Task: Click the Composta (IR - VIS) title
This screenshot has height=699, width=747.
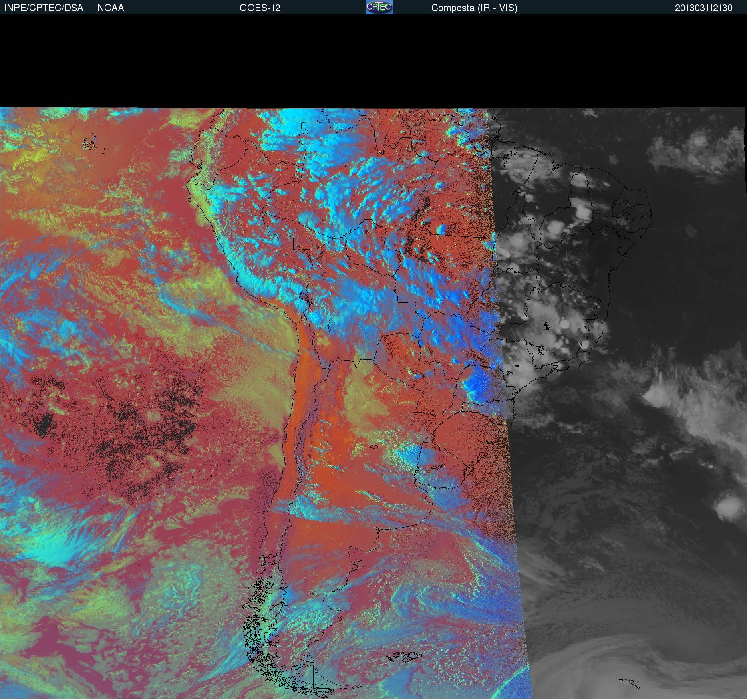Action: (x=474, y=8)
